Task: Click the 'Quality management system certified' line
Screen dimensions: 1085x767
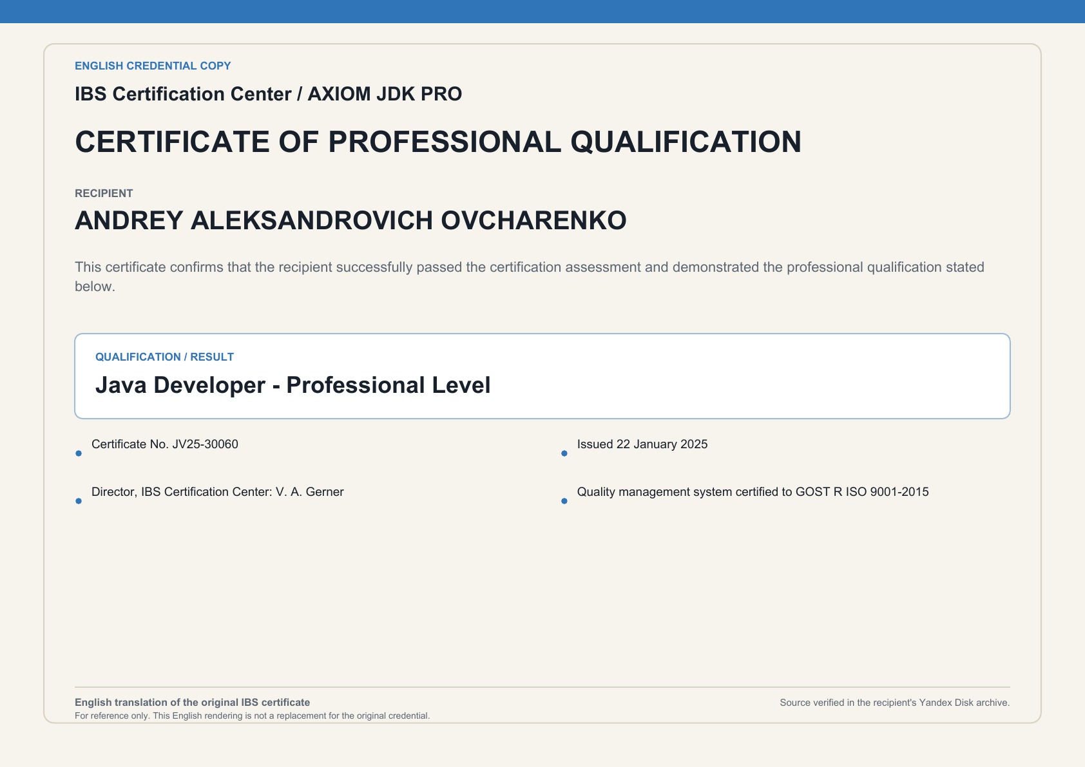Action: (x=753, y=492)
